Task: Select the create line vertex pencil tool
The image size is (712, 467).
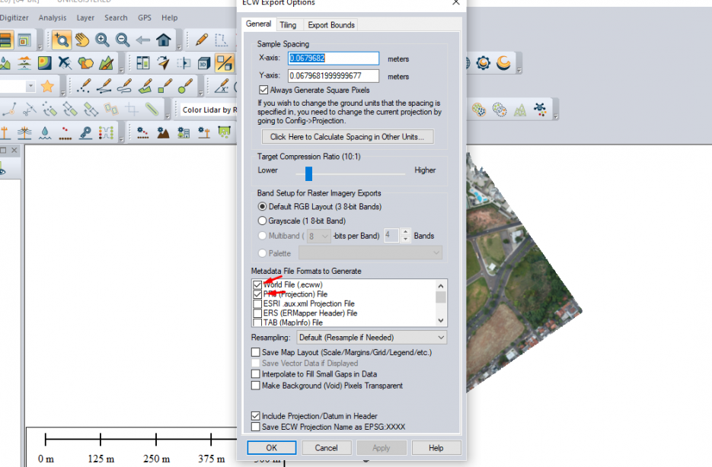Action: click(104, 86)
